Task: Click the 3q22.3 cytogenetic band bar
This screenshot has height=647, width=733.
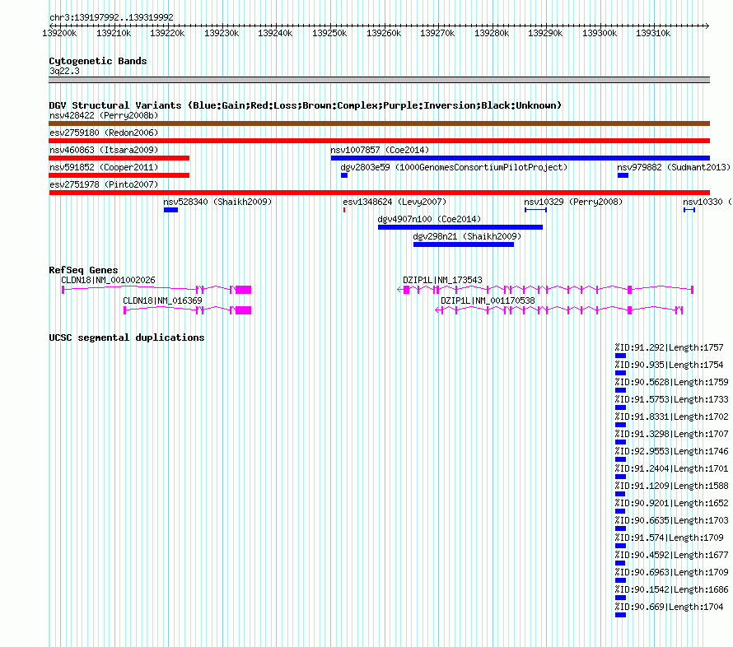Action: click(x=379, y=80)
